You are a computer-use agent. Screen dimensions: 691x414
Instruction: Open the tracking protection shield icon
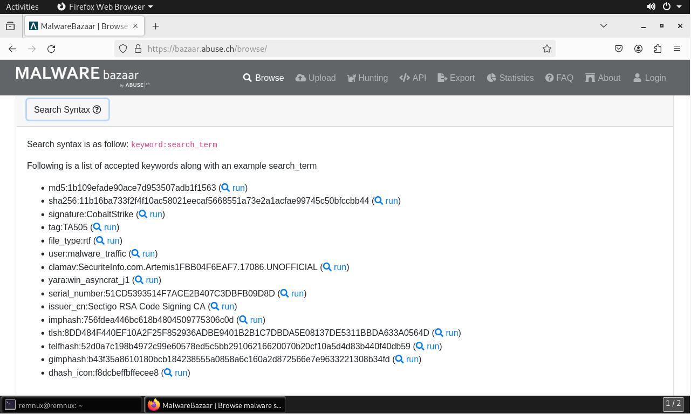pyautogui.click(x=123, y=49)
